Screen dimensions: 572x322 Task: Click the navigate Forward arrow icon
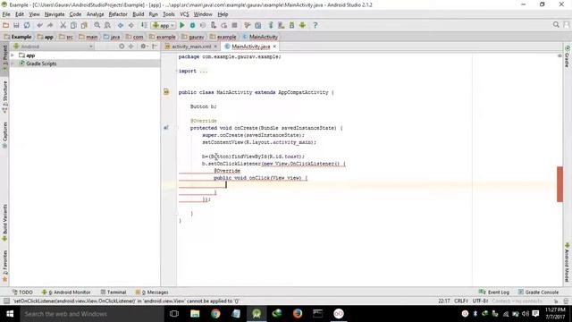coord(130,25)
